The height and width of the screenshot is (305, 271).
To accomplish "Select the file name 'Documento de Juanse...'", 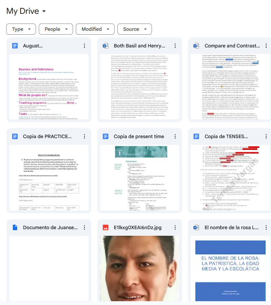I will click(x=50, y=227).
